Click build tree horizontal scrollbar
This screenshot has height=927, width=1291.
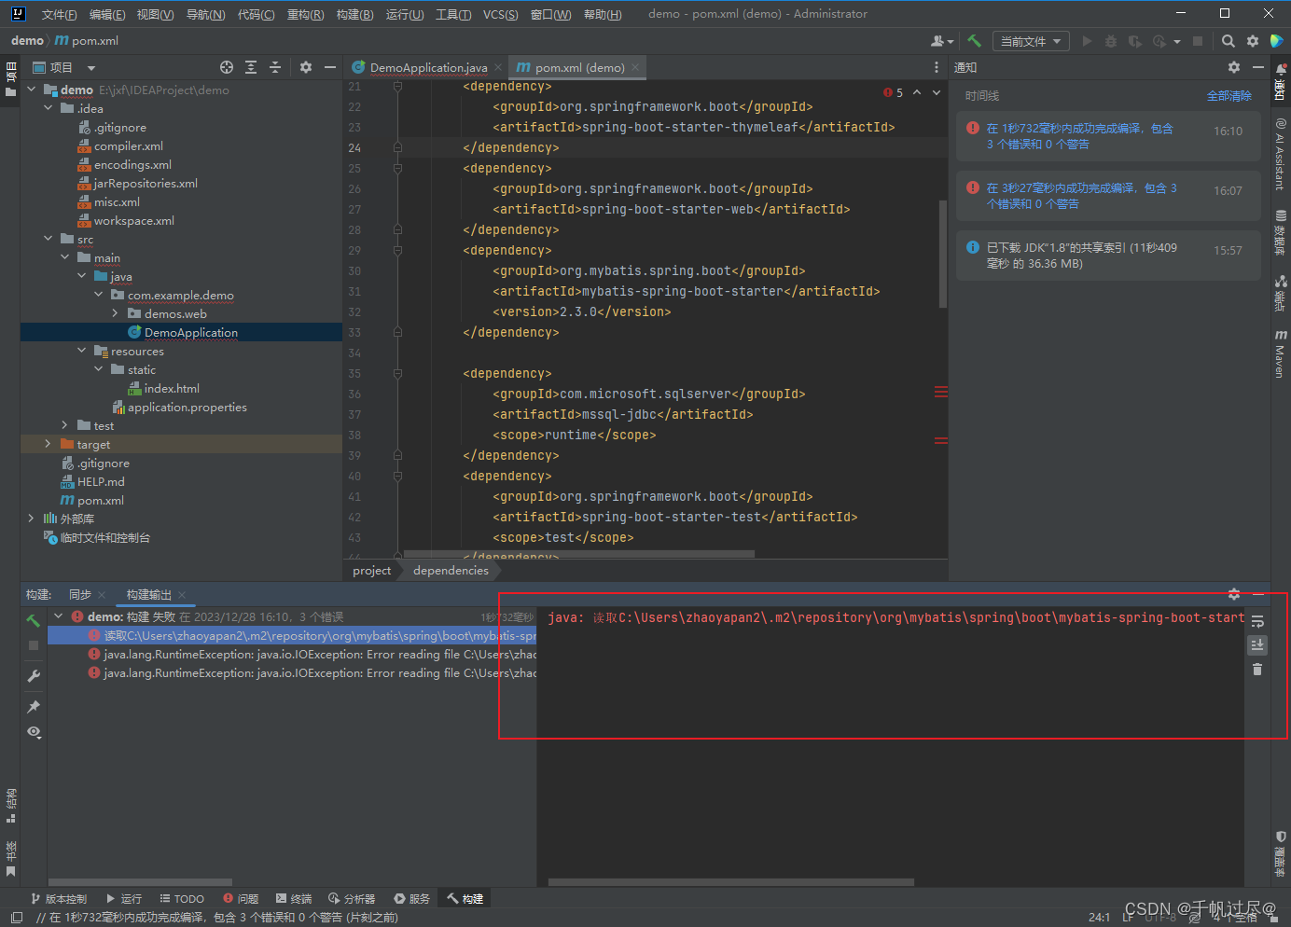click(140, 881)
